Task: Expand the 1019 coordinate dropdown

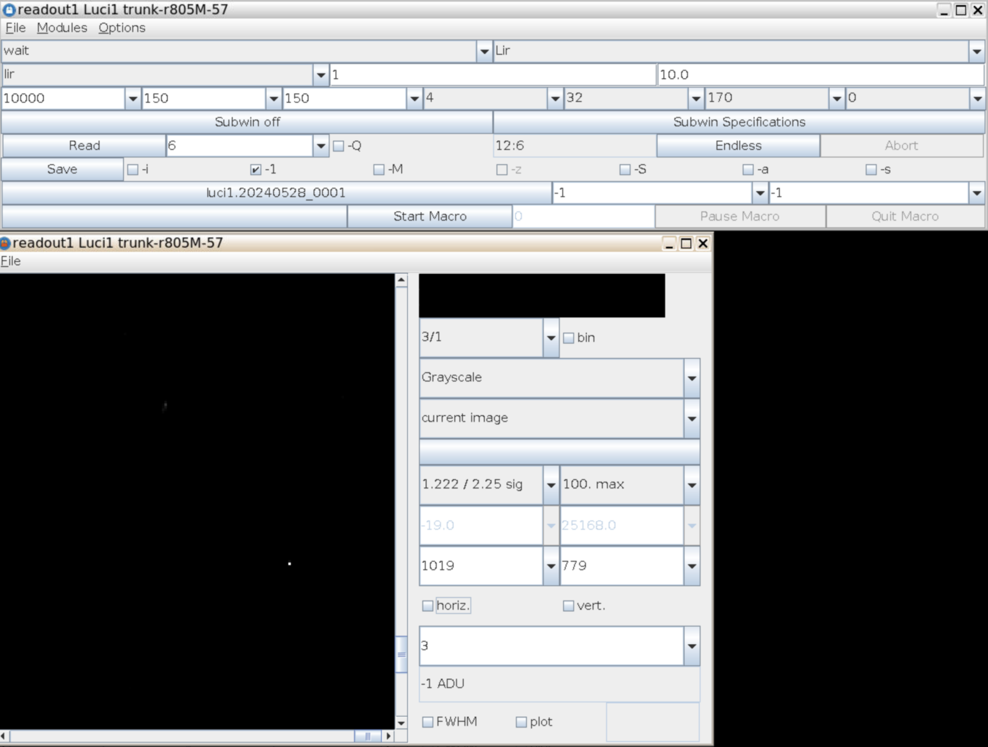Action: click(x=551, y=566)
